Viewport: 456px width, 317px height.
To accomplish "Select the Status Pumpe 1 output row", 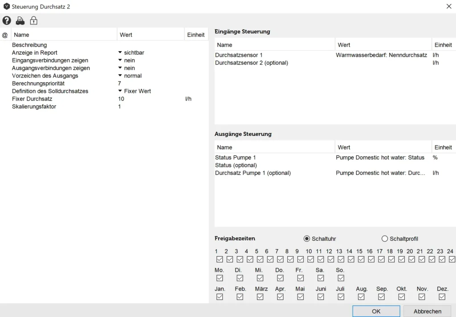I will pos(335,157).
